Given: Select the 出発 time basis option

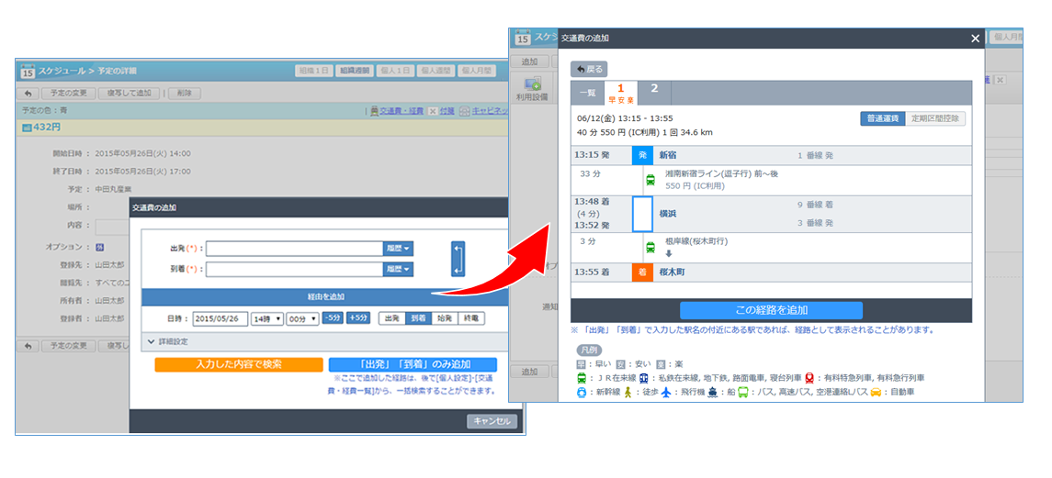Looking at the screenshot, I should pos(393,318).
